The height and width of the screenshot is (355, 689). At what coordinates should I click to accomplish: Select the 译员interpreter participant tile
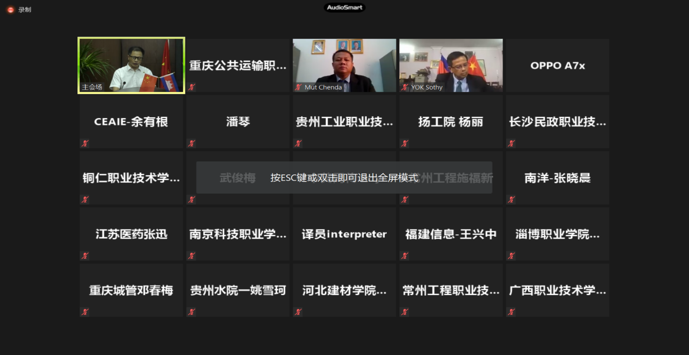[x=344, y=234]
